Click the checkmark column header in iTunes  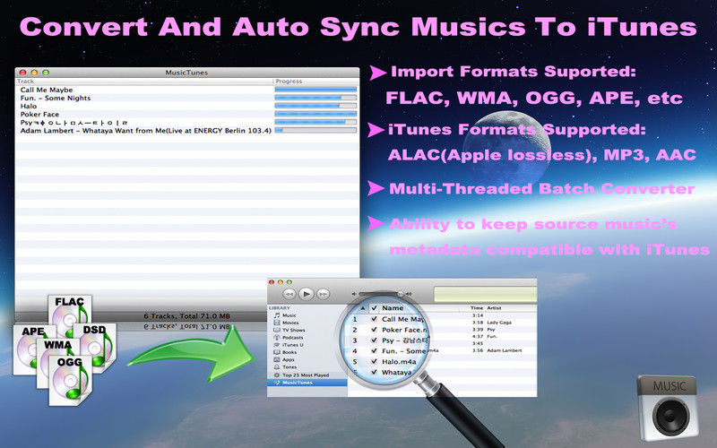[x=375, y=308]
